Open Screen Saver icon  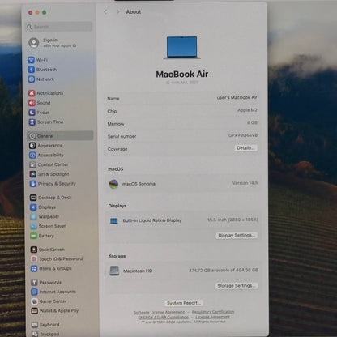[x=33, y=226]
